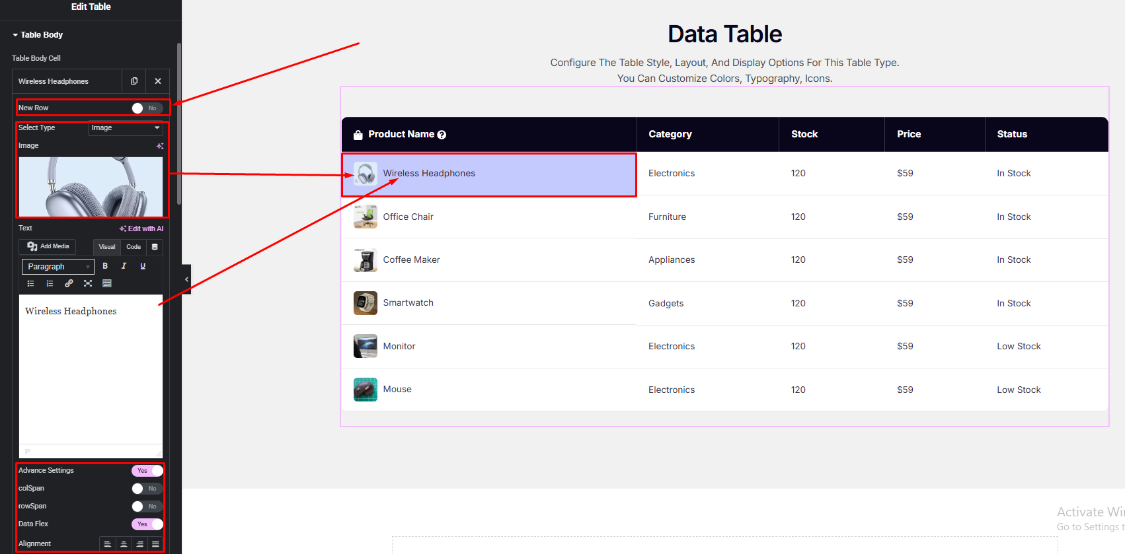This screenshot has width=1125, height=554.
Task: Insert a numbered list
Action: [x=50, y=283]
